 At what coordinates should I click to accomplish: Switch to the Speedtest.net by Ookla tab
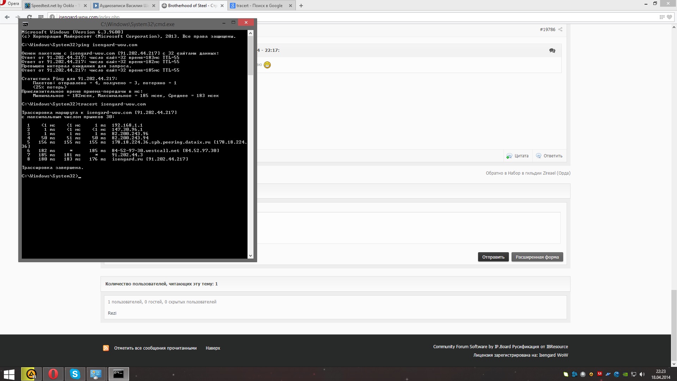pyautogui.click(x=56, y=6)
